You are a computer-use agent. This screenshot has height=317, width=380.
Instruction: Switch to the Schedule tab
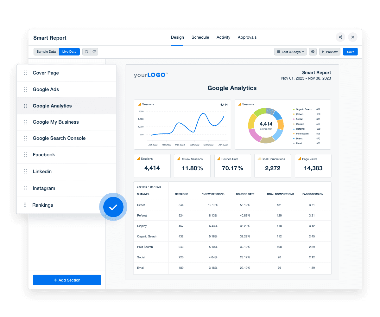pyautogui.click(x=200, y=37)
